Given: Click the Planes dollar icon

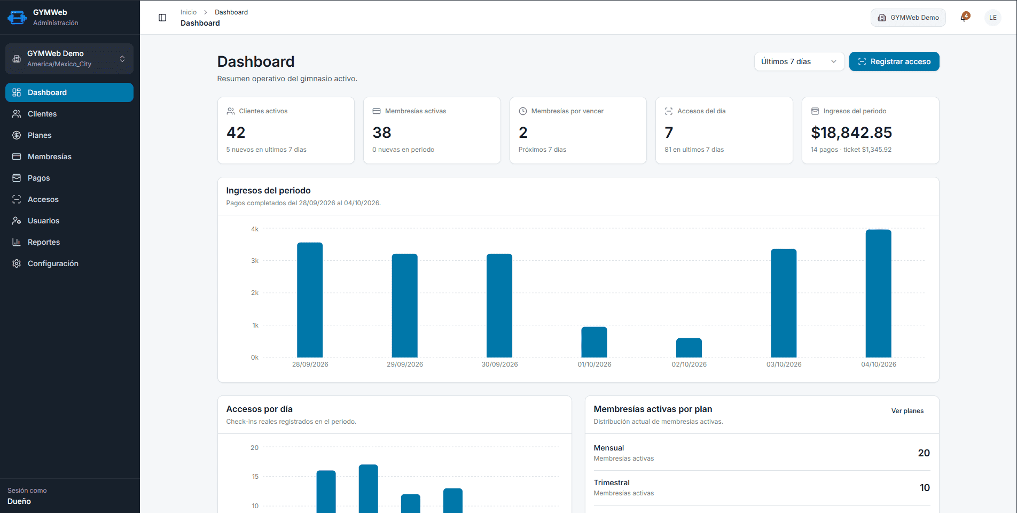Looking at the screenshot, I should 17,135.
